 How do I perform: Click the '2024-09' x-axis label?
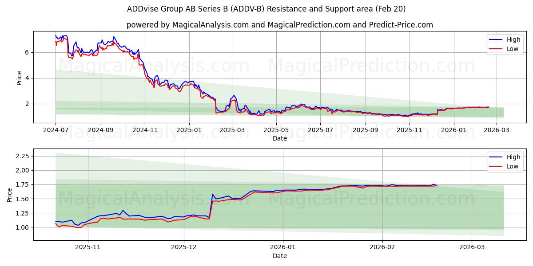click(x=101, y=130)
